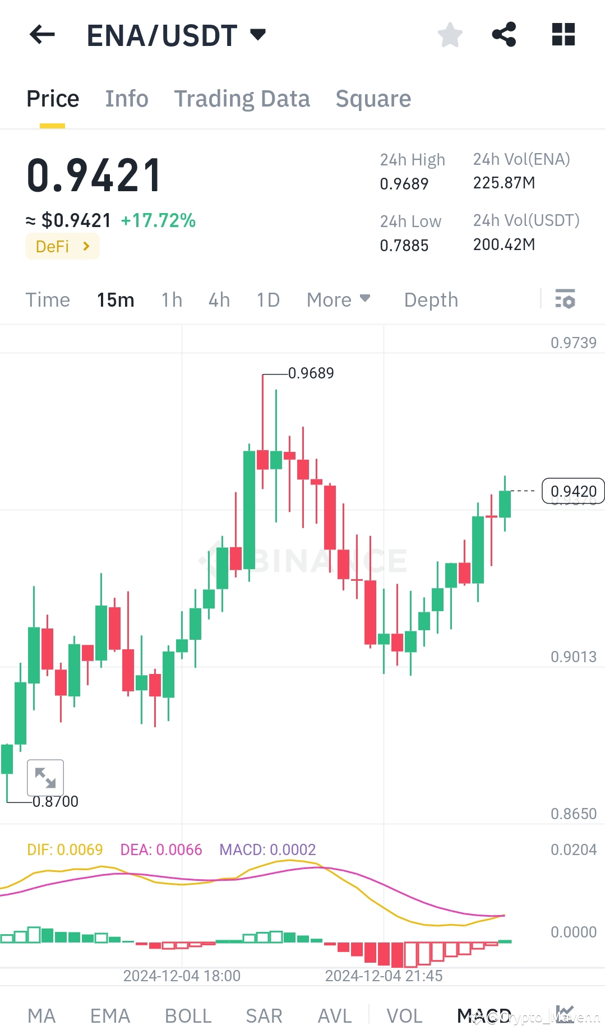Tap the 0.9420 price label on chart
The width and height of the screenshot is (605, 1030).
[x=572, y=490]
